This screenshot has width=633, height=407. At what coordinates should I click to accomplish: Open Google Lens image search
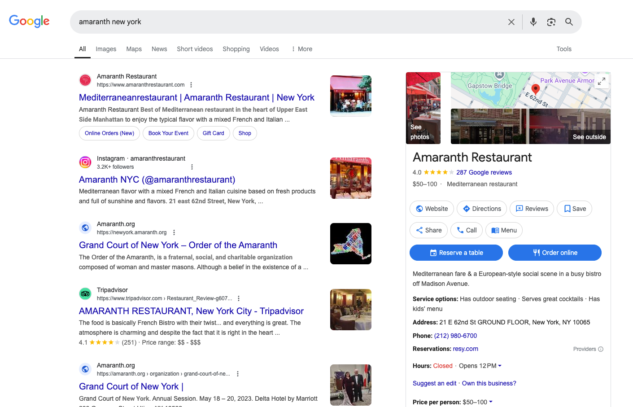tap(551, 22)
